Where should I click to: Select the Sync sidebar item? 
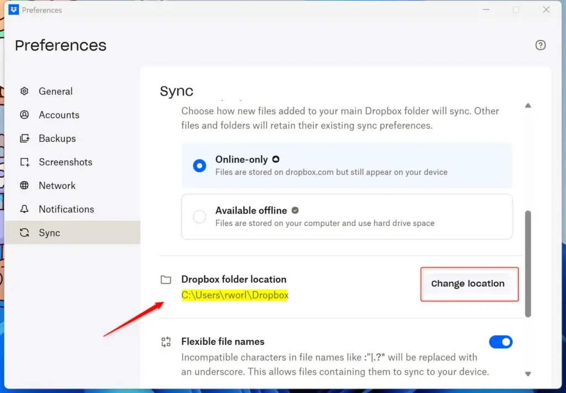[x=72, y=232]
